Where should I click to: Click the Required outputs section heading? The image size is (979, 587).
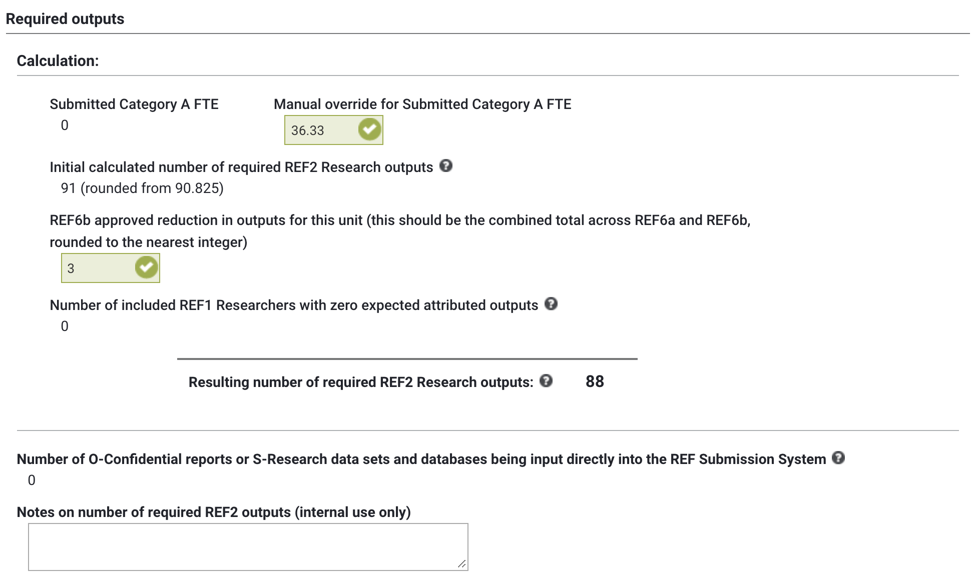(65, 19)
